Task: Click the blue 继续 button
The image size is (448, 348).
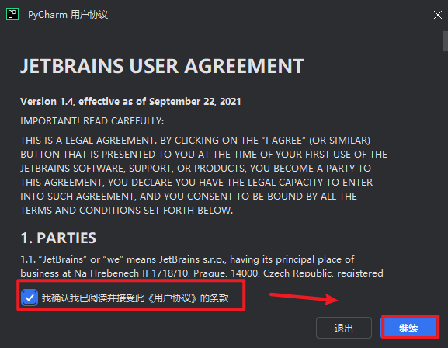Action: point(410,328)
